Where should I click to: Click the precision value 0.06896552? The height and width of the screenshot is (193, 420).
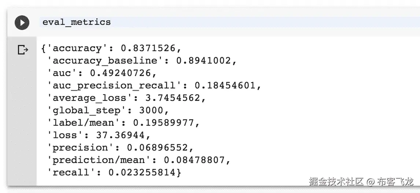click(158, 148)
